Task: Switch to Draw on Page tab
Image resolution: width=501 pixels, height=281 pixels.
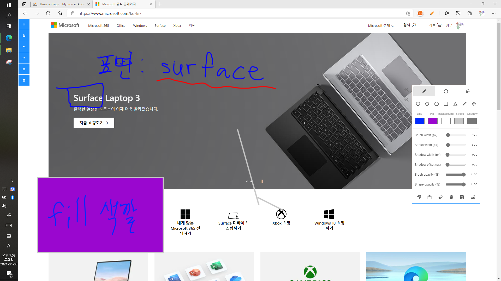Action: [62, 4]
